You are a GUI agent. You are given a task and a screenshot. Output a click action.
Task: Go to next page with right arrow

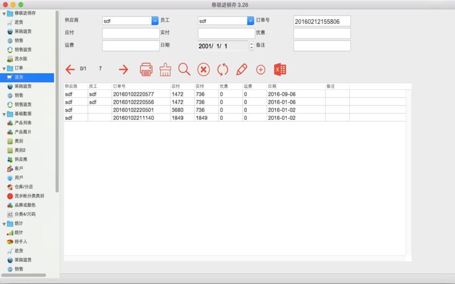coord(123,69)
